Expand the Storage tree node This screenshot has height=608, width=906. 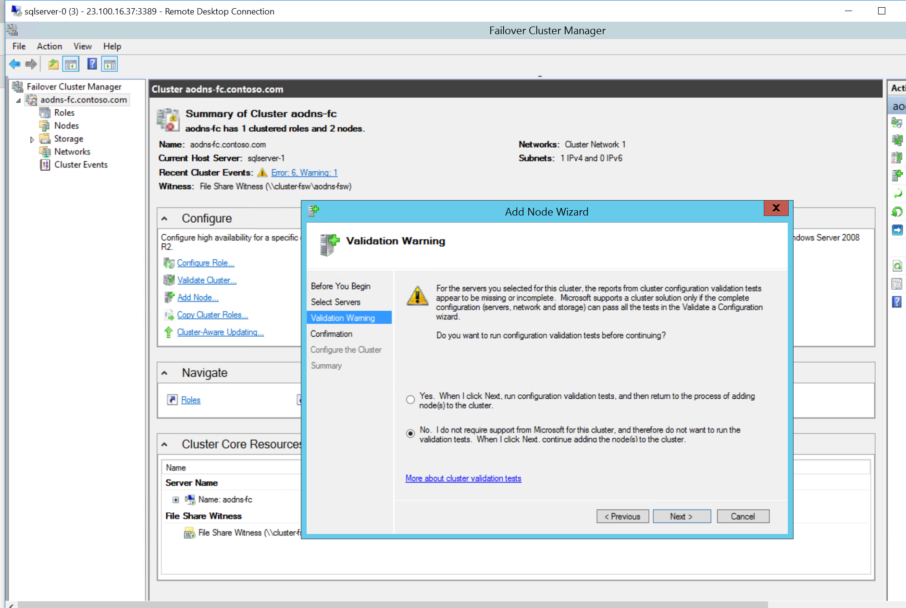point(32,139)
